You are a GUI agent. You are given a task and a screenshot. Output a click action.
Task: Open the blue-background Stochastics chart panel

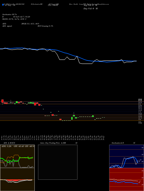click(126, 156)
